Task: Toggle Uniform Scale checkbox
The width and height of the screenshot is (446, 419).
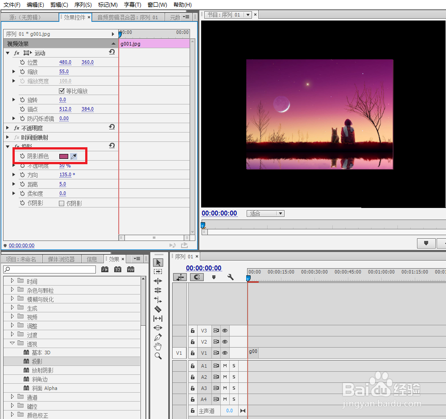Action: click(x=62, y=91)
